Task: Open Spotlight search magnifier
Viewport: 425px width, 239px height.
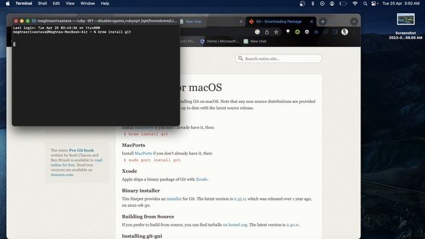Action: coord(365,3)
